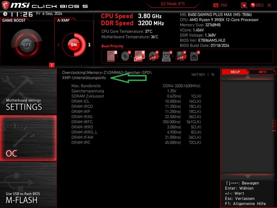Screen dimensions: 277x208
Task: Select the DRAM tRRD_L row
Action: (x=136, y=132)
